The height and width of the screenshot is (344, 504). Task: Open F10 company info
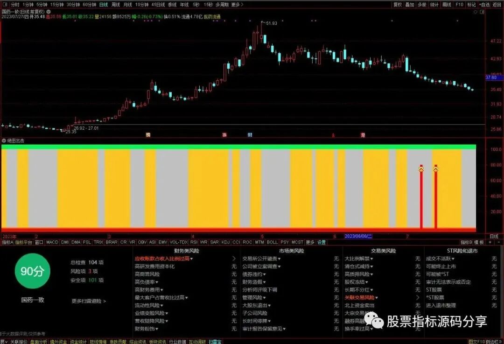[x=459, y=5]
